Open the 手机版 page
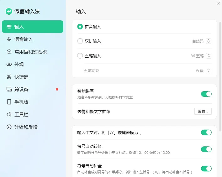This screenshot has width=222, height=177. [33, 102]
